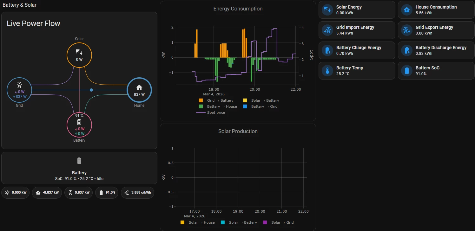The height and width of the screenshot is (231, 475).
Task: Click orange Grid → Battery color swatch
Action: click(201, 100)
